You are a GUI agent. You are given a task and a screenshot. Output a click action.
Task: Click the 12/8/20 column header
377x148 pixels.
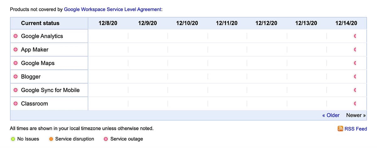pos(108,23)
